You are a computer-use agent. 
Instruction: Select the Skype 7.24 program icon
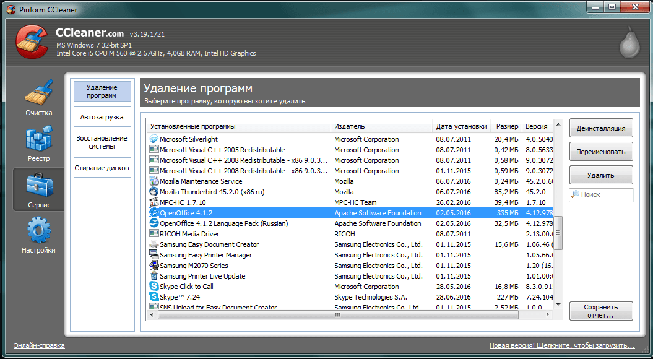(154, 297)
